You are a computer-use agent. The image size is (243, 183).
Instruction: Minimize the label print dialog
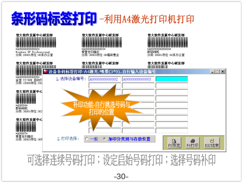coord(213,72)
